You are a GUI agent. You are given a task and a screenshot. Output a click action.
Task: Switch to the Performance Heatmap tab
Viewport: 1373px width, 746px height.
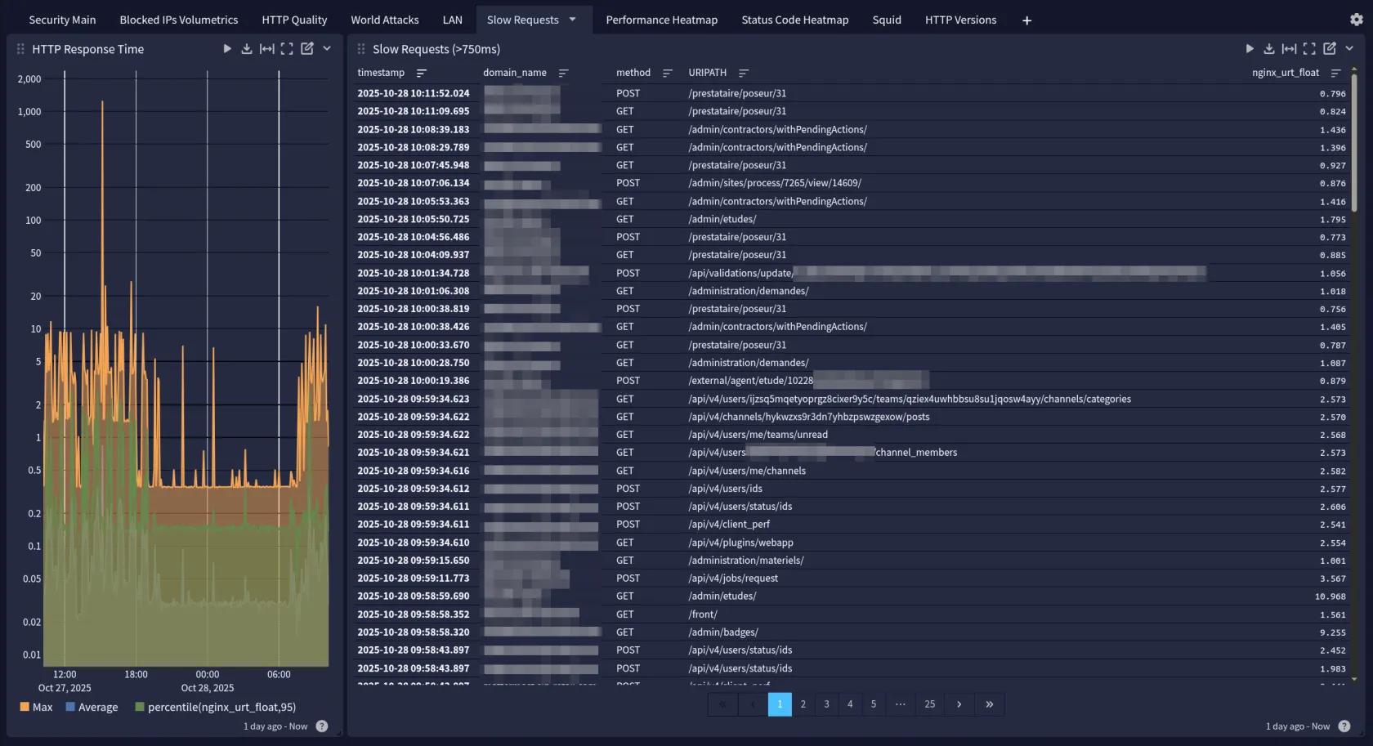(661, 20)
